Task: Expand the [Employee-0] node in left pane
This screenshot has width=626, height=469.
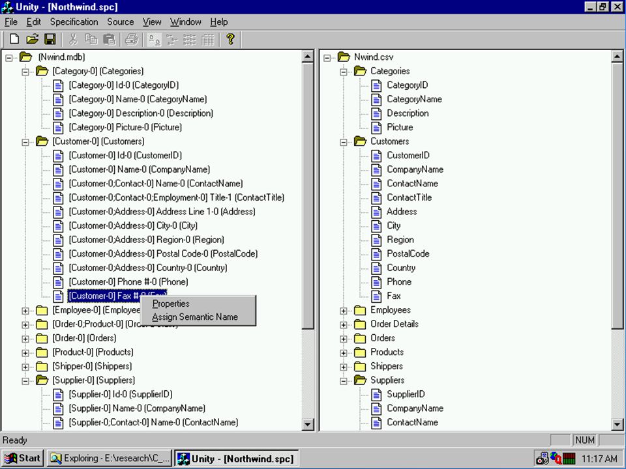Action: (x=25, y=311)
